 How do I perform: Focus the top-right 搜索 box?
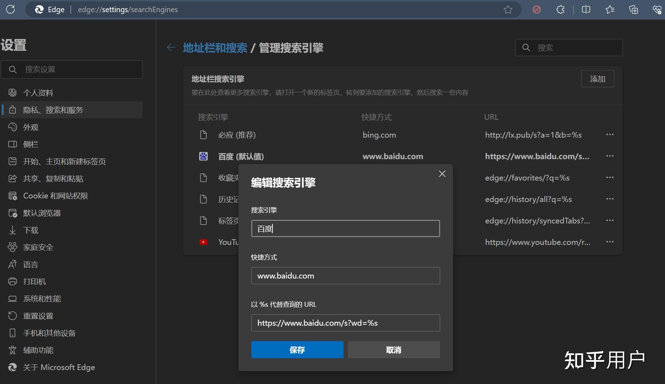(x=569, y=48)
